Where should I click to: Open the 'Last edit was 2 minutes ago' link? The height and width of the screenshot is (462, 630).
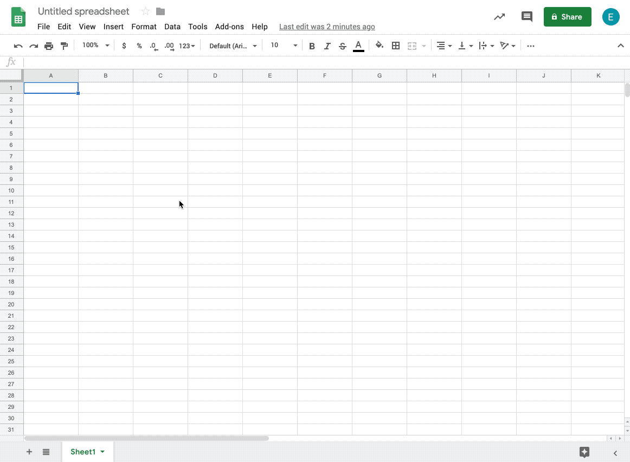(327, 27)
